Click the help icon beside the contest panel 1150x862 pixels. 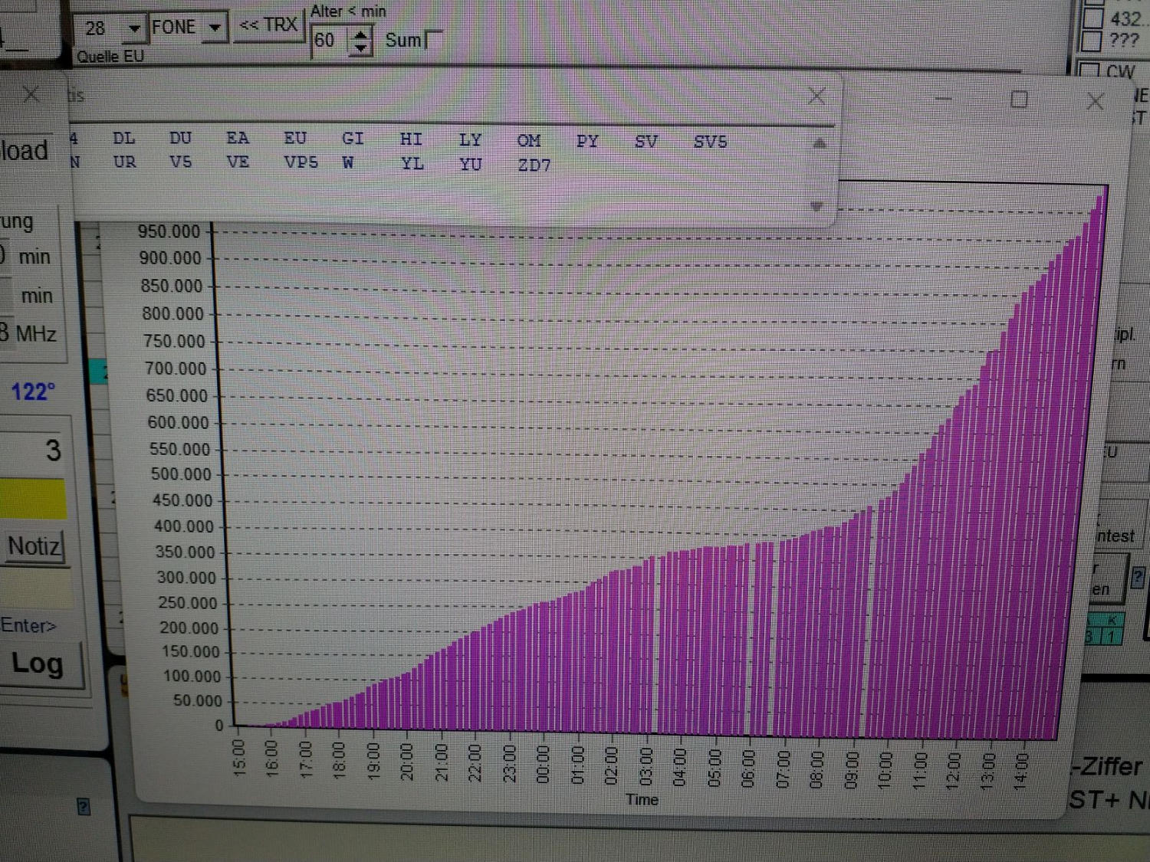click(1138, 577)
